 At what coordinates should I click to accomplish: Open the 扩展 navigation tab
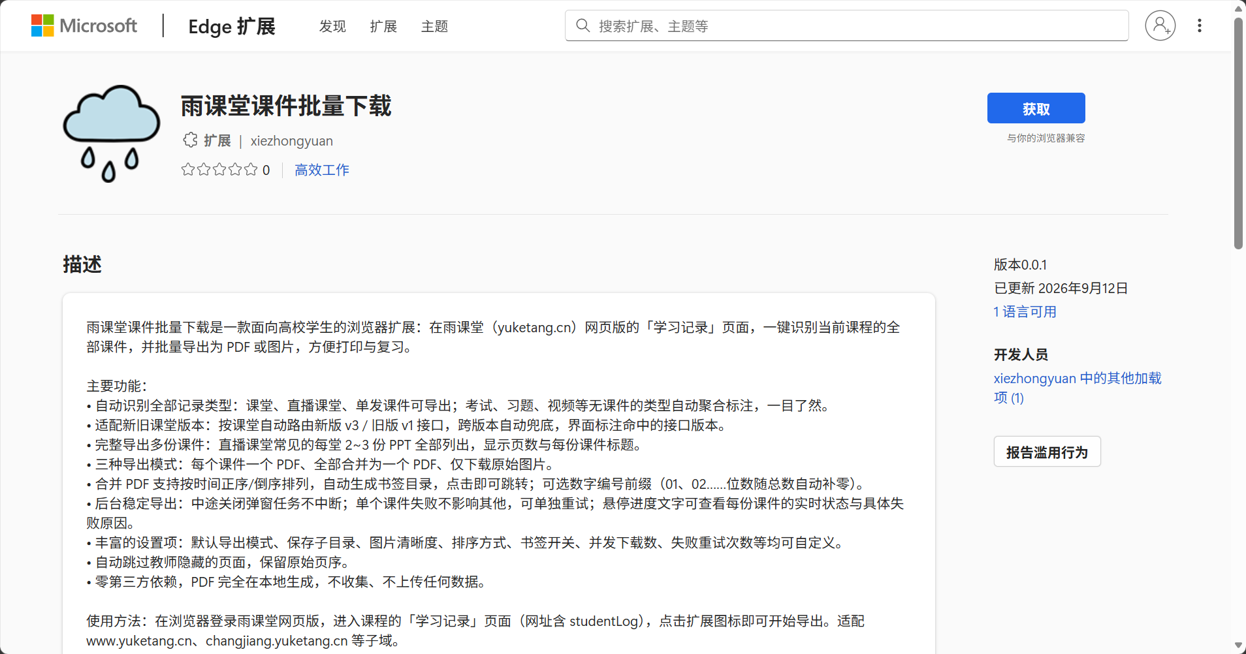tap(383, 26)
